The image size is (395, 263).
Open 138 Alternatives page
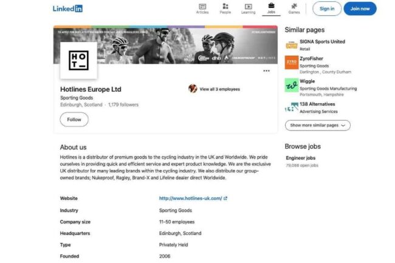[317, 104]
